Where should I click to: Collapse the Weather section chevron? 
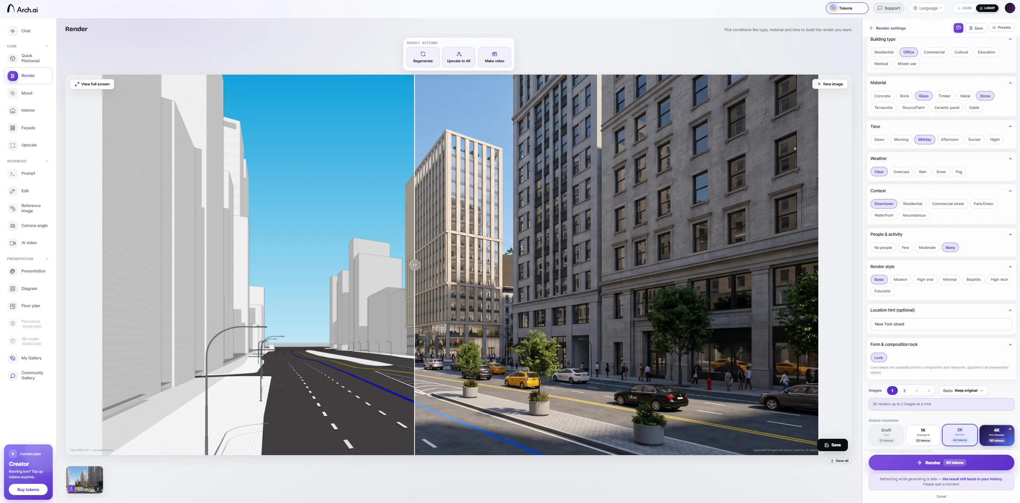point(1010,159)
